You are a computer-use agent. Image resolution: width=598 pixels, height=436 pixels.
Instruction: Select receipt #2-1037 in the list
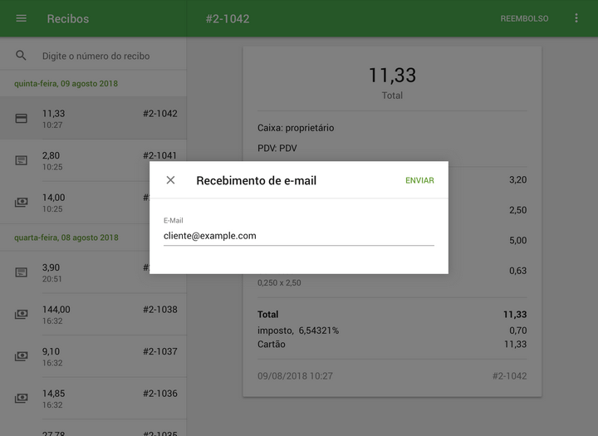93,356
